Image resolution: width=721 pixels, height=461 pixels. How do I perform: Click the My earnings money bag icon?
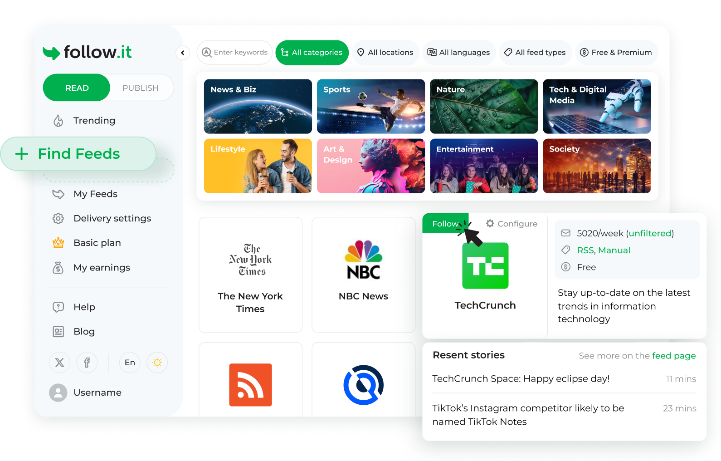tap(58, 268)
